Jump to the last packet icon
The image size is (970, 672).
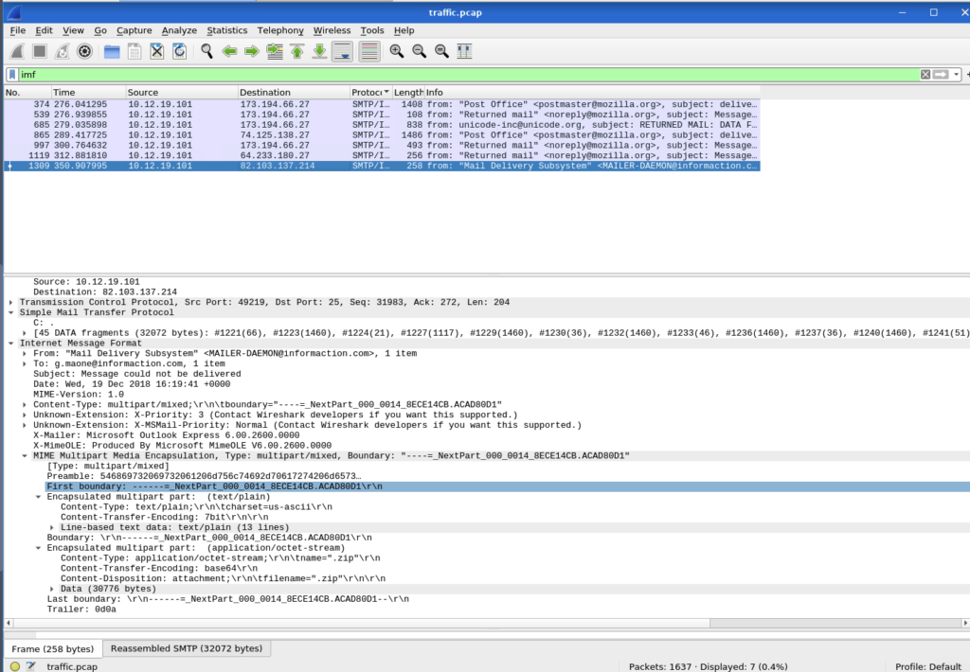point(319,51)
